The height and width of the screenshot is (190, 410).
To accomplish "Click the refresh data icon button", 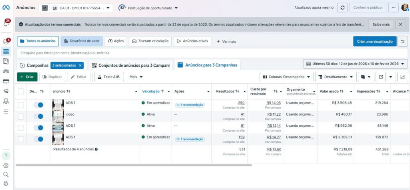I will (342, 8).
